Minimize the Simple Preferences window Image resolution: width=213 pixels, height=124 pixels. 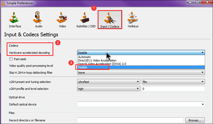[x=190, y=2]
